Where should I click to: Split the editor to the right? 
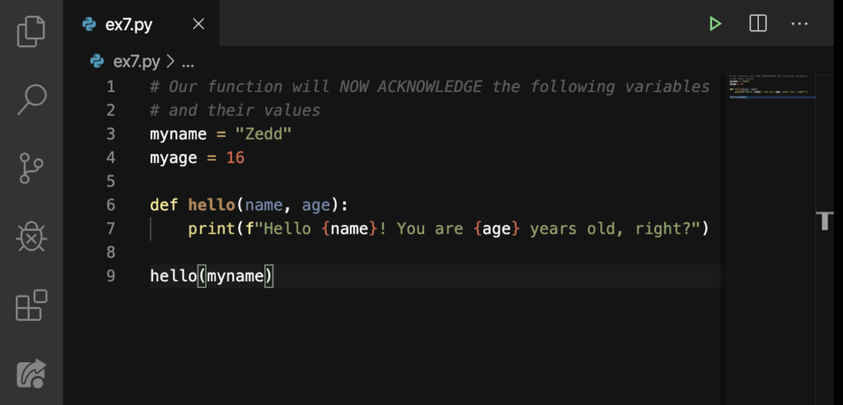757,23
